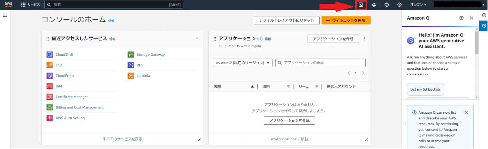Click the Amazon Q panel resize handle

tap(404, 123)
